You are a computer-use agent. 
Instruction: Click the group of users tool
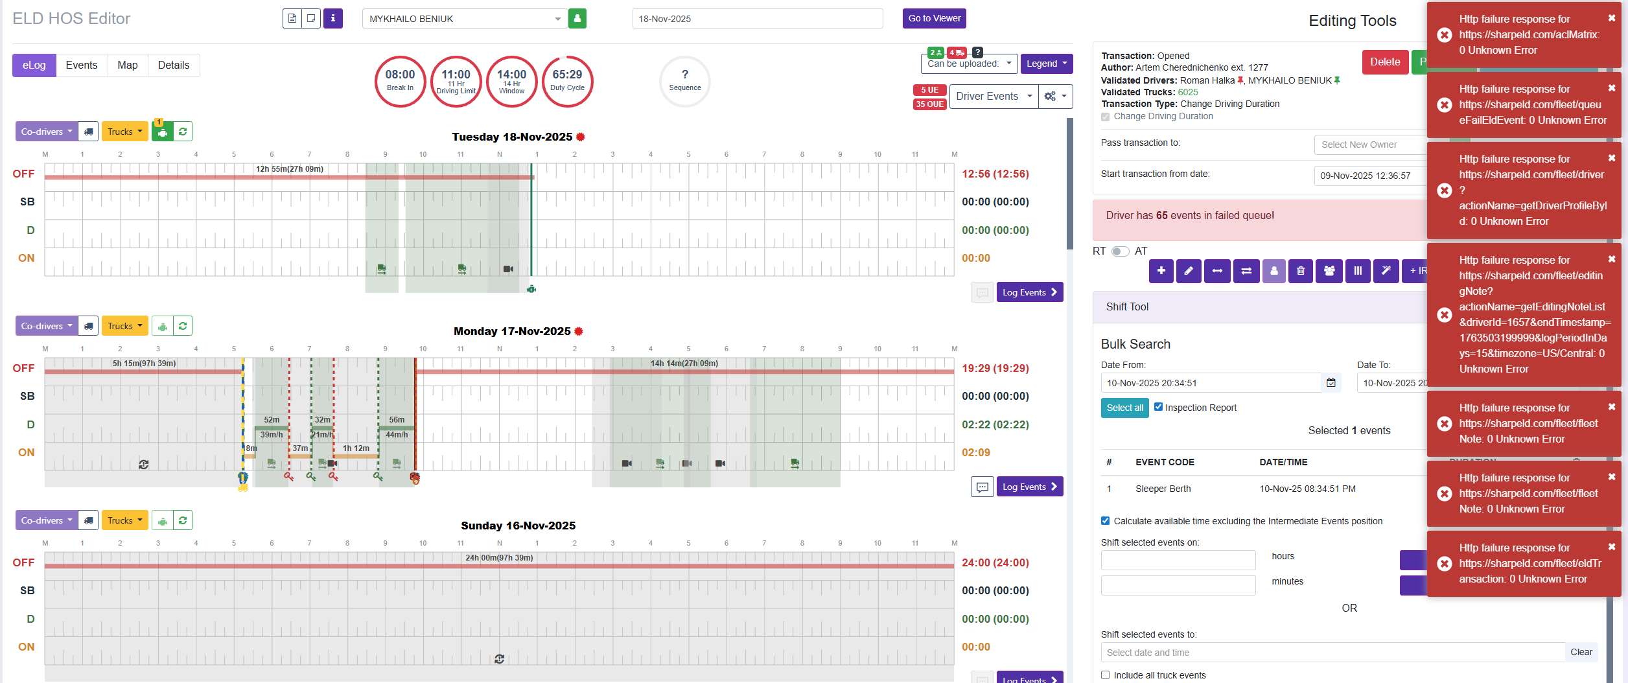1329,271
